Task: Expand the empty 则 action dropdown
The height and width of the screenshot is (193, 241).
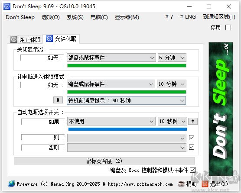Action: click(x=127, y=138)
